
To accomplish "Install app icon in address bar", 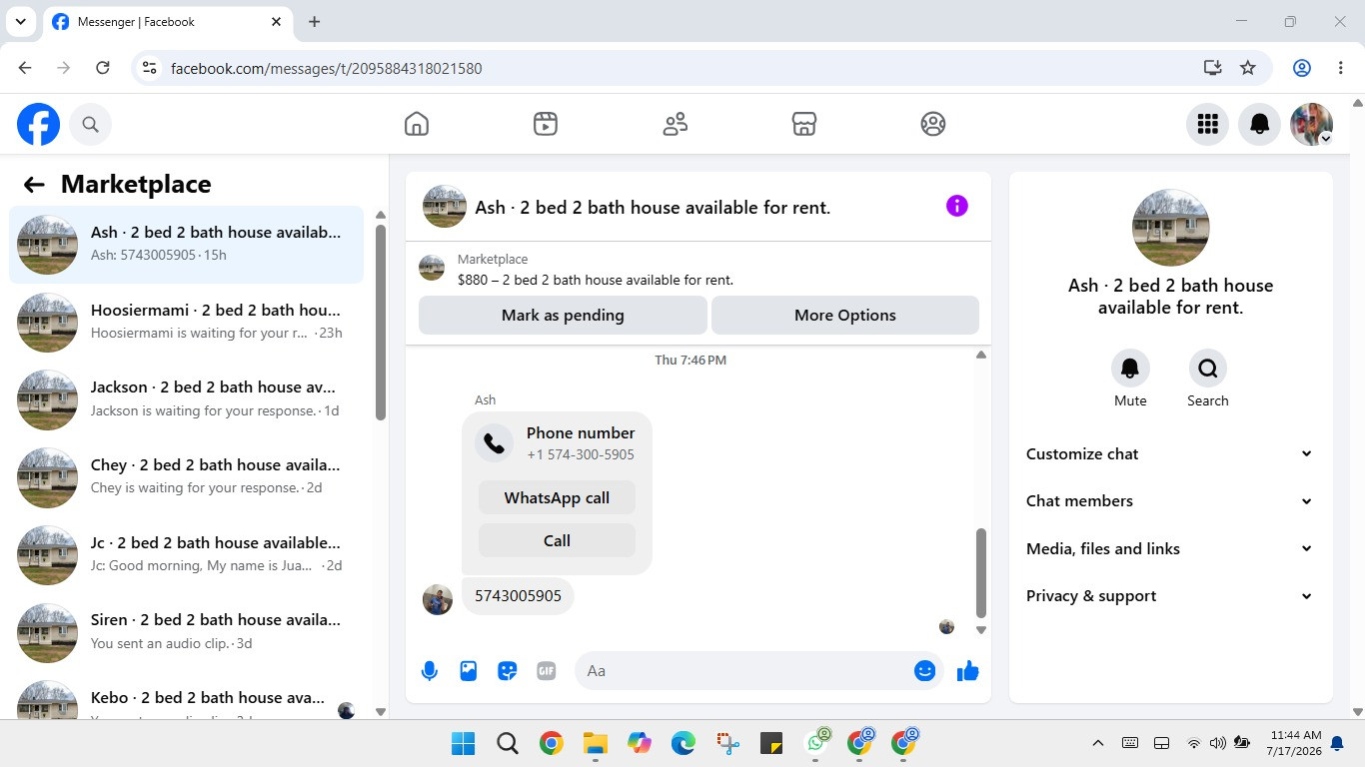I will coord(1212,68).
